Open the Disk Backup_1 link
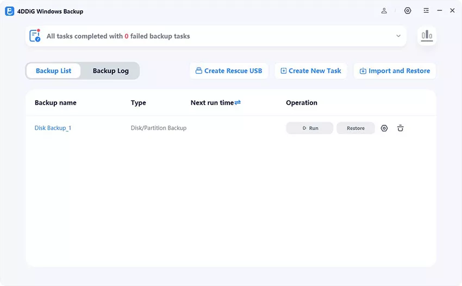 (x=53, y=128)
